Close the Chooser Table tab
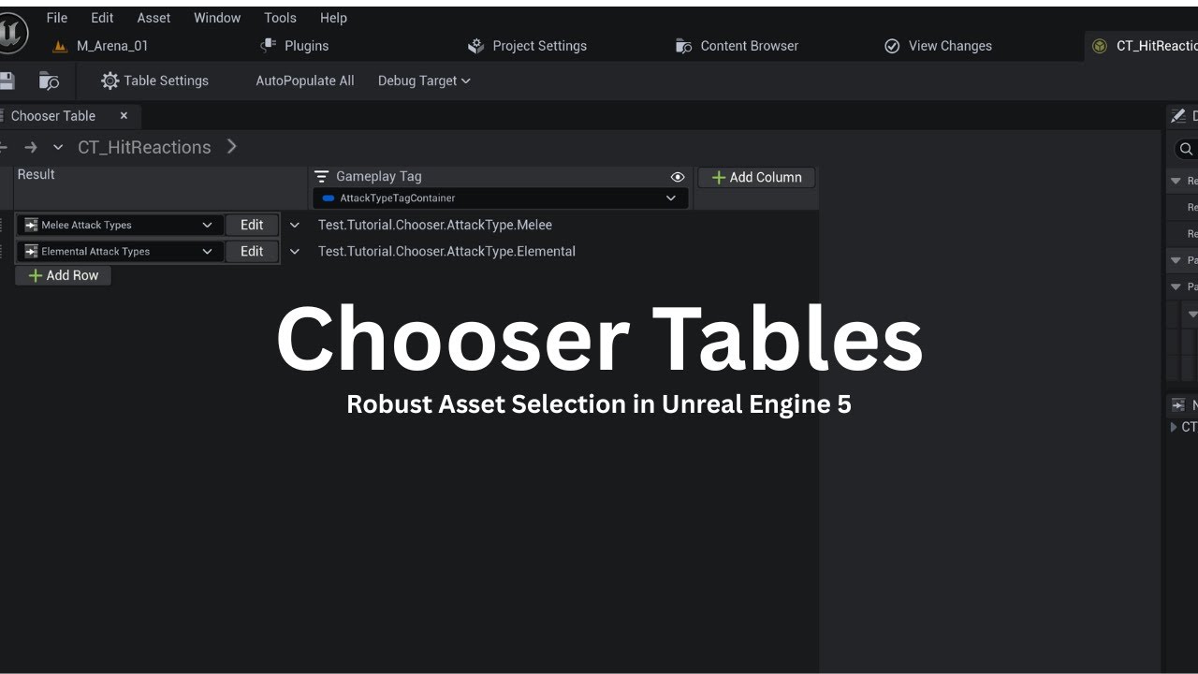 pyautogui.click(x=124, y=116)
